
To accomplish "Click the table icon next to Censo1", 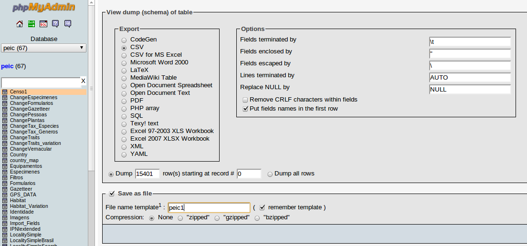I will (x=5, y=92).
